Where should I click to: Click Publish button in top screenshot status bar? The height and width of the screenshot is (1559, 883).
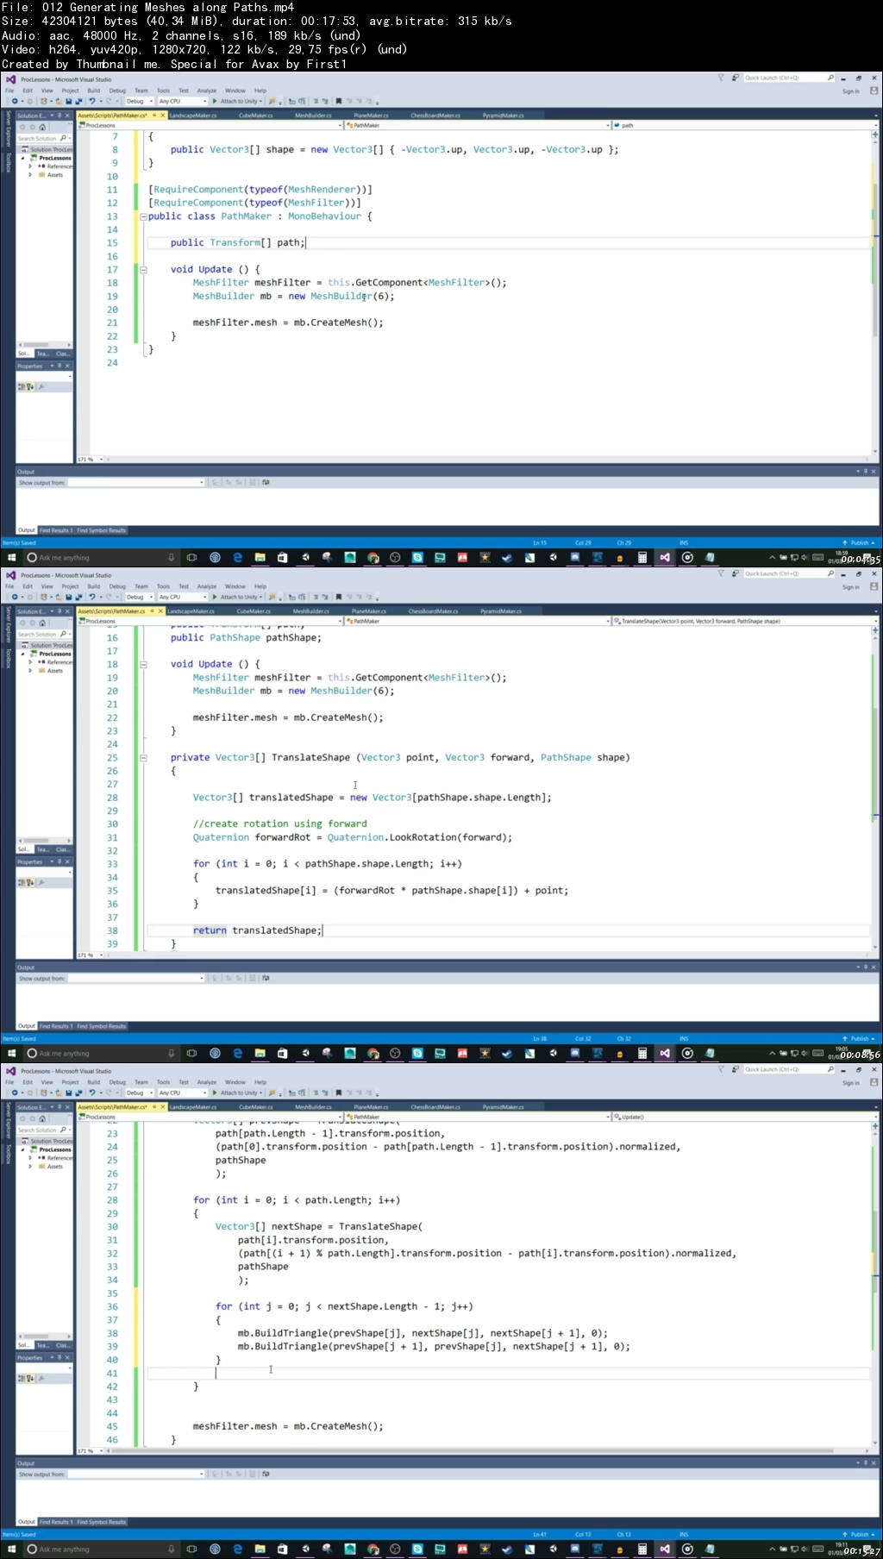tap(859, 543)
